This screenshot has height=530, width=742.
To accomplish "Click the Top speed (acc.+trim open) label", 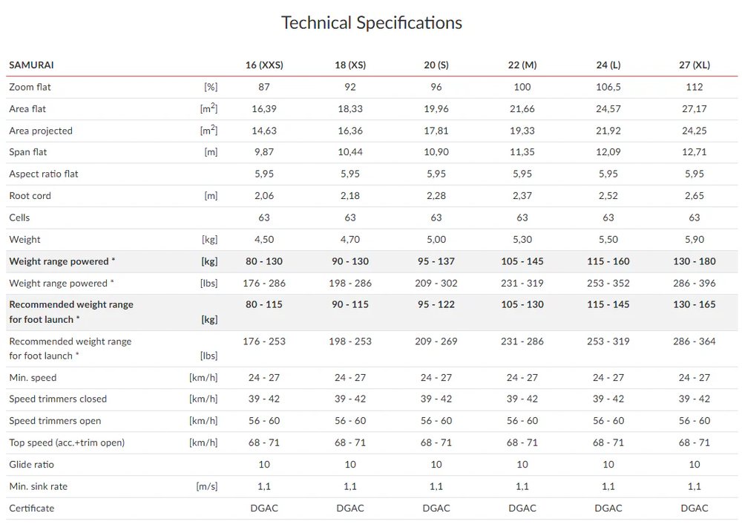I will 67,442.
